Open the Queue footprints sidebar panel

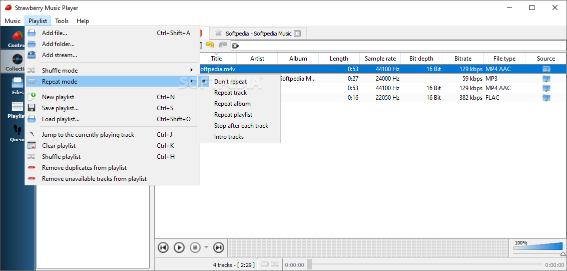(x=18, y=133)
